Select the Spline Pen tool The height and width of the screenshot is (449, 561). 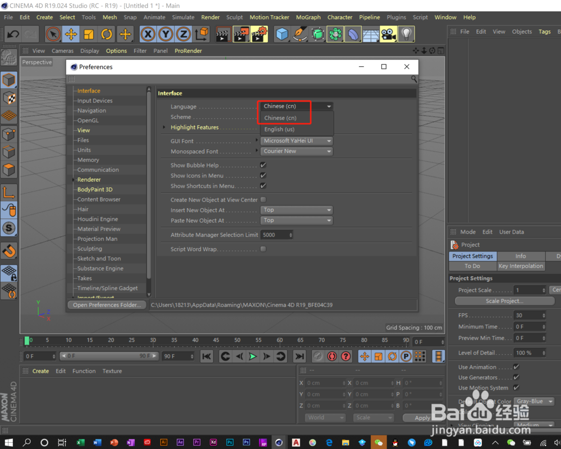[x=300, y=34]
